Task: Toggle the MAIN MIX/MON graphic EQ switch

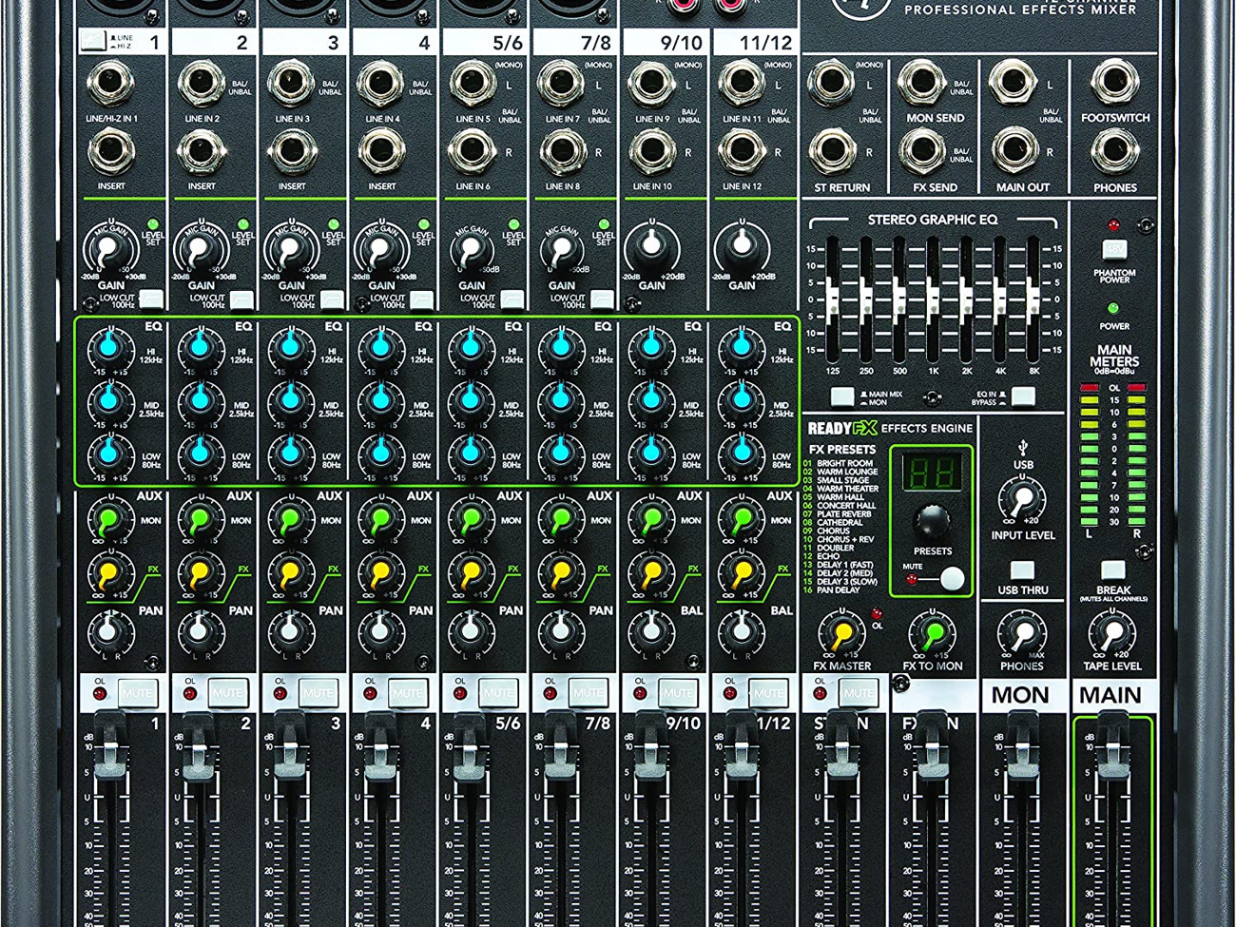Action: (842, 396)
